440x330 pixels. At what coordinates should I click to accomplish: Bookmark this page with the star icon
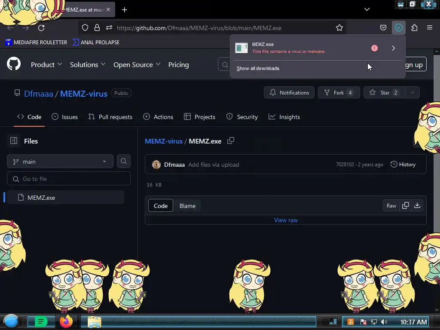click(x=339, y=27)
